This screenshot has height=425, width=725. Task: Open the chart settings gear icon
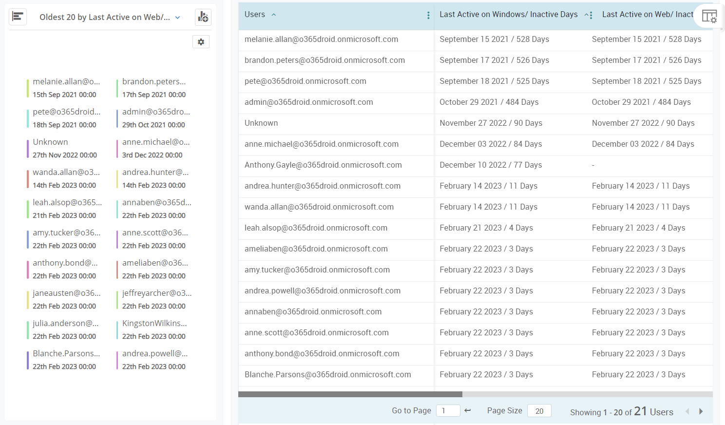201,41
